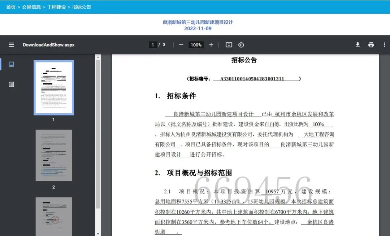Edit the current page number field
Viewport: 390px width, 236px height.
[x=153, y=45]
